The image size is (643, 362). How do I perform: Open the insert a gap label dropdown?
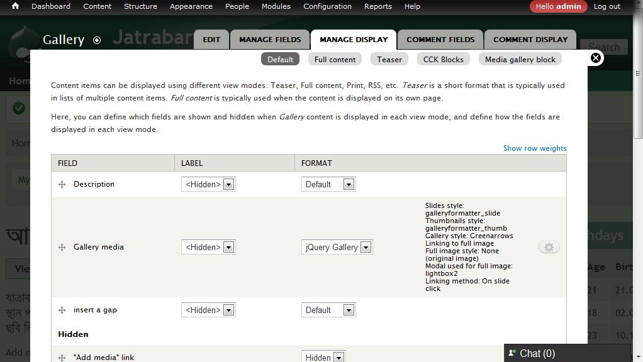tap(208, 310)
